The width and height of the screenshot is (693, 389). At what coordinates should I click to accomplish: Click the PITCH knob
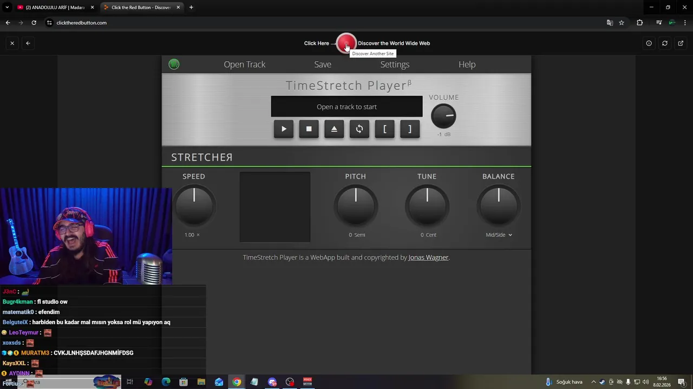point(356,205)
